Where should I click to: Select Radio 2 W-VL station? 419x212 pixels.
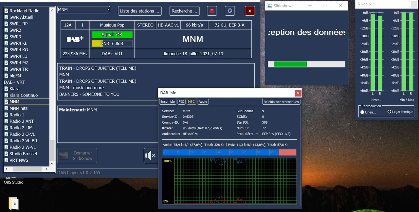(x=27, y=147)
